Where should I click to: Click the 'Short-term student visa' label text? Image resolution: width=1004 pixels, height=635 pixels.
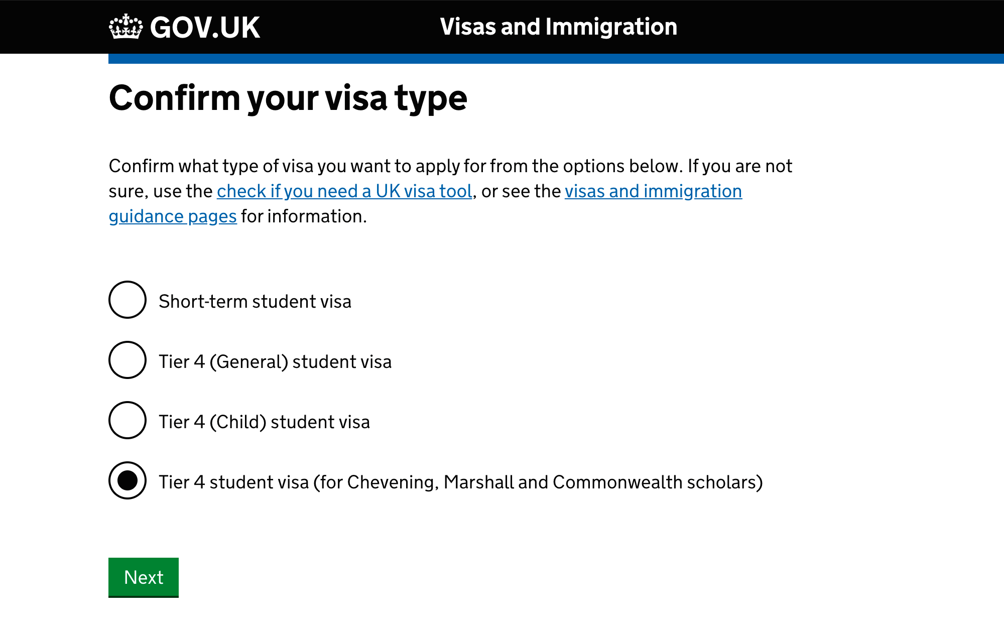[255, 301]
